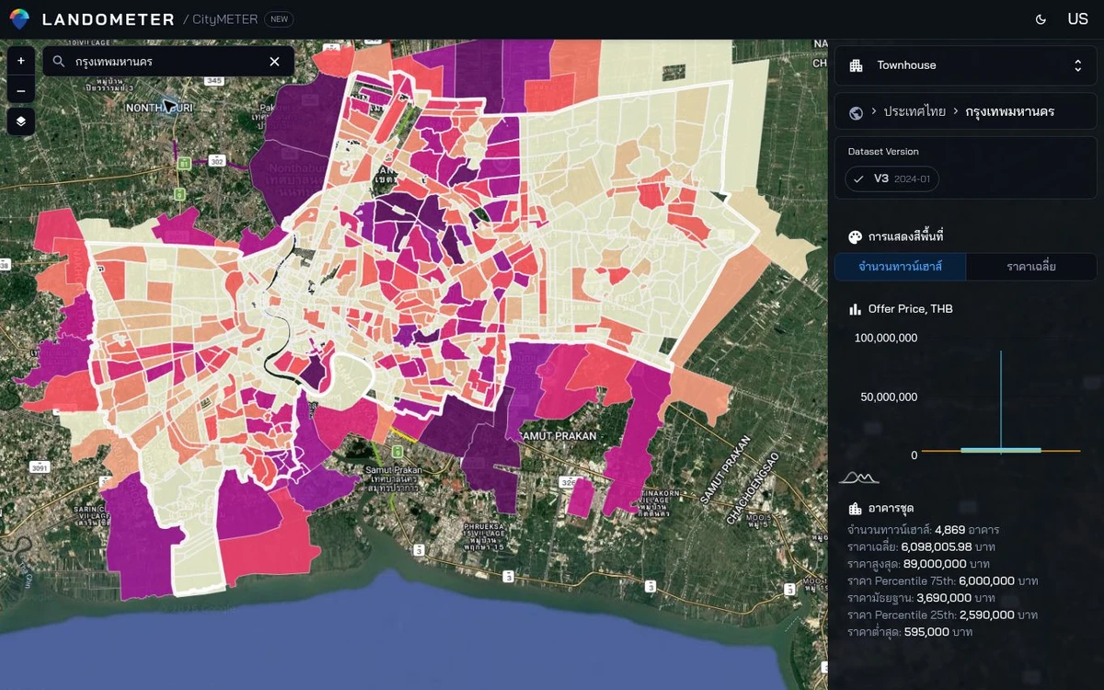Zoom out of the map
1104x690 pixels.
point(21,91)
